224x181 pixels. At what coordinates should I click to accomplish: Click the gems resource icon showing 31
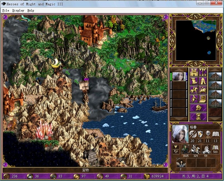click(123, 176)
